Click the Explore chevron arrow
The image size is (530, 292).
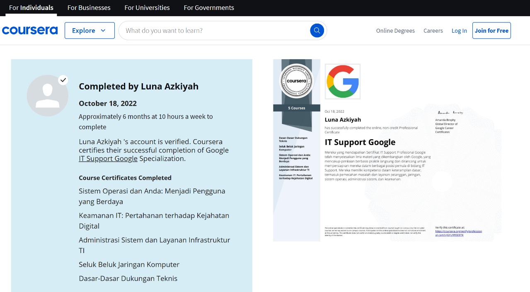[x=103, y=31]
